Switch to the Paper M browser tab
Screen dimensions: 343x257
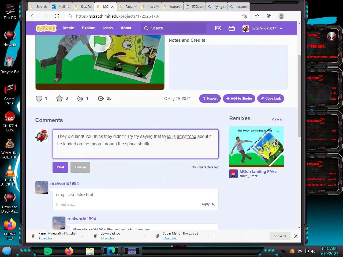pyautogui.click(x=128, y=7)
